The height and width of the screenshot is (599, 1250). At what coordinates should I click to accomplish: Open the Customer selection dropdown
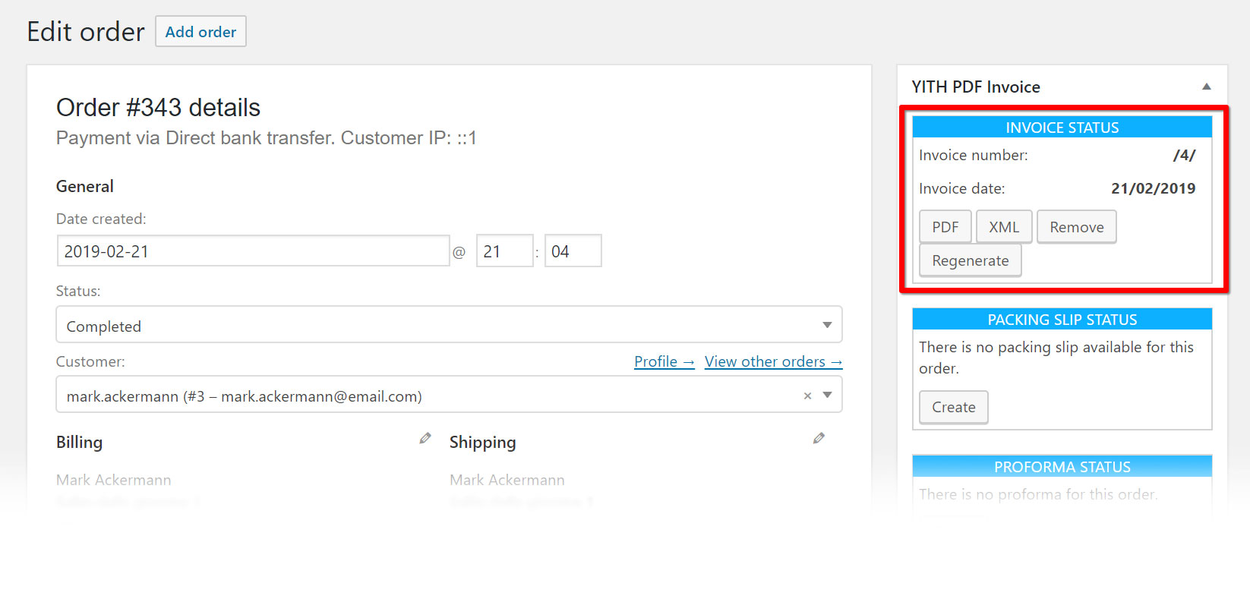[x=449, y=395]
